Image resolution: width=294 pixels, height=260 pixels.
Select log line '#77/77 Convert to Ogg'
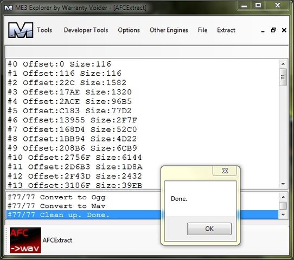(143, 197)
